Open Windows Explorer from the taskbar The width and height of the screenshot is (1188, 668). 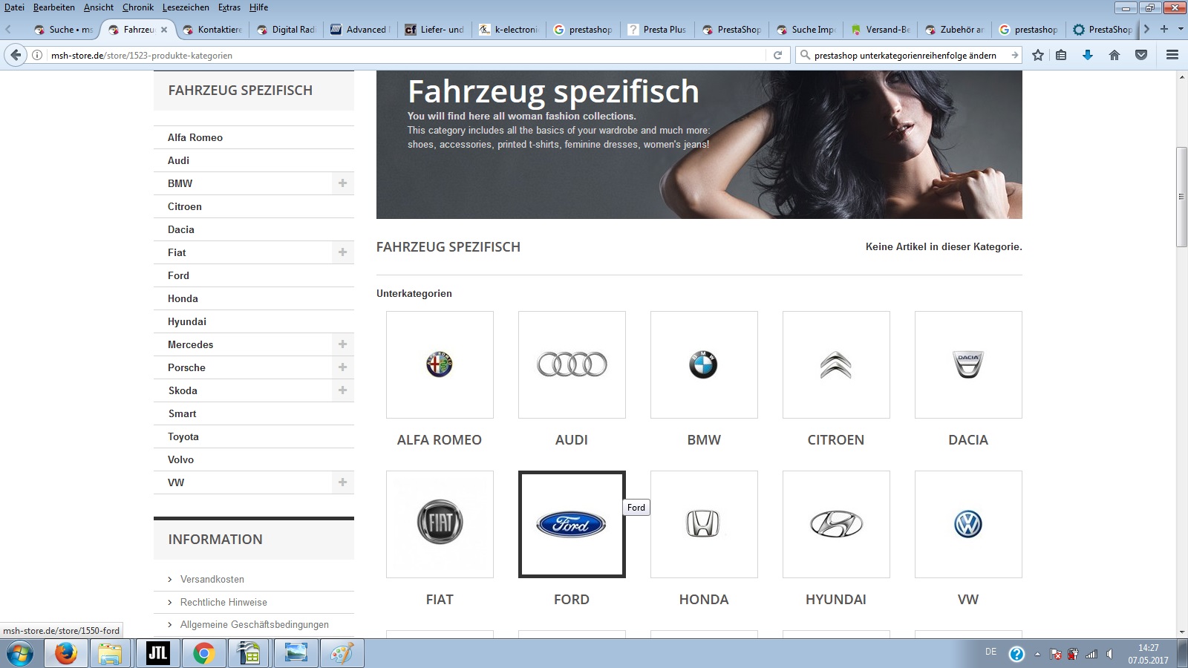pyautogui.click(x=110, y=654)
